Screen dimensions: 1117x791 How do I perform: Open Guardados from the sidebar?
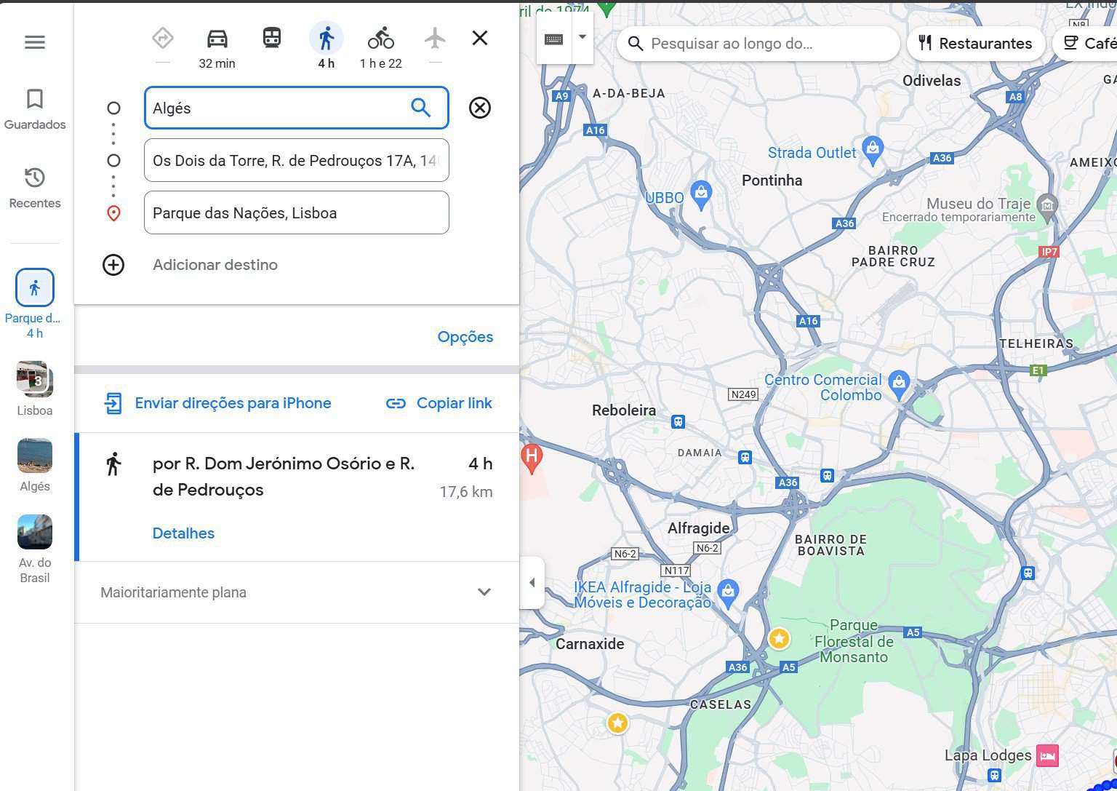[34, 108]
